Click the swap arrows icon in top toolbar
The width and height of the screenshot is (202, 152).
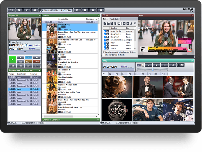pos(78,10)
